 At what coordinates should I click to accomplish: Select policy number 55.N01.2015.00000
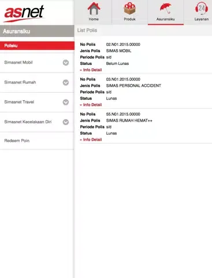point(123,114)
